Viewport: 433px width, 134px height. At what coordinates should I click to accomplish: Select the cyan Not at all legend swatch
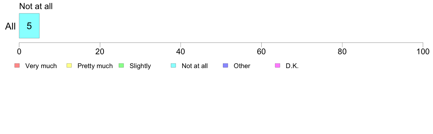pyautogui.click(x=173, y=66)
